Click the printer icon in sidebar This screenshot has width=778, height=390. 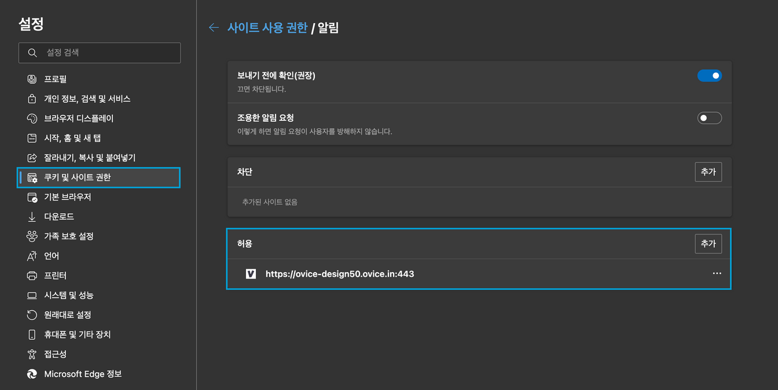(x=32, y=276)
